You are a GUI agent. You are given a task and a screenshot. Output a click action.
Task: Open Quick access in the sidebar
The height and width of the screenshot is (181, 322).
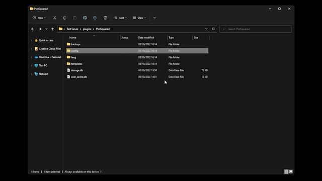(x=46, y=40)
